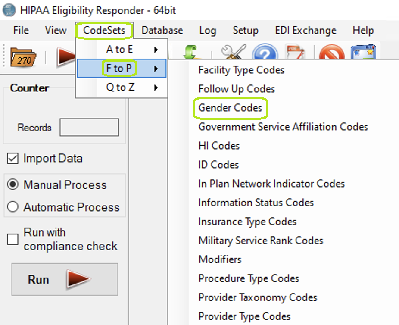
Task: Expand the Q to Z submenu
Action: click(x=122, y=87)
